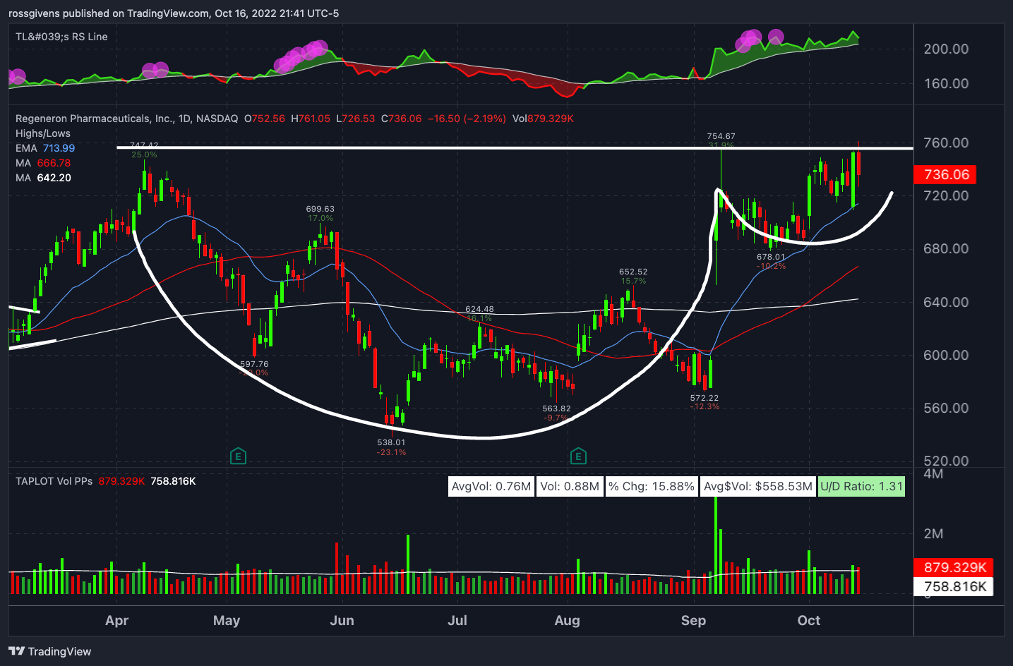Click the 624.48 swing high label

[x=479, y=309]
